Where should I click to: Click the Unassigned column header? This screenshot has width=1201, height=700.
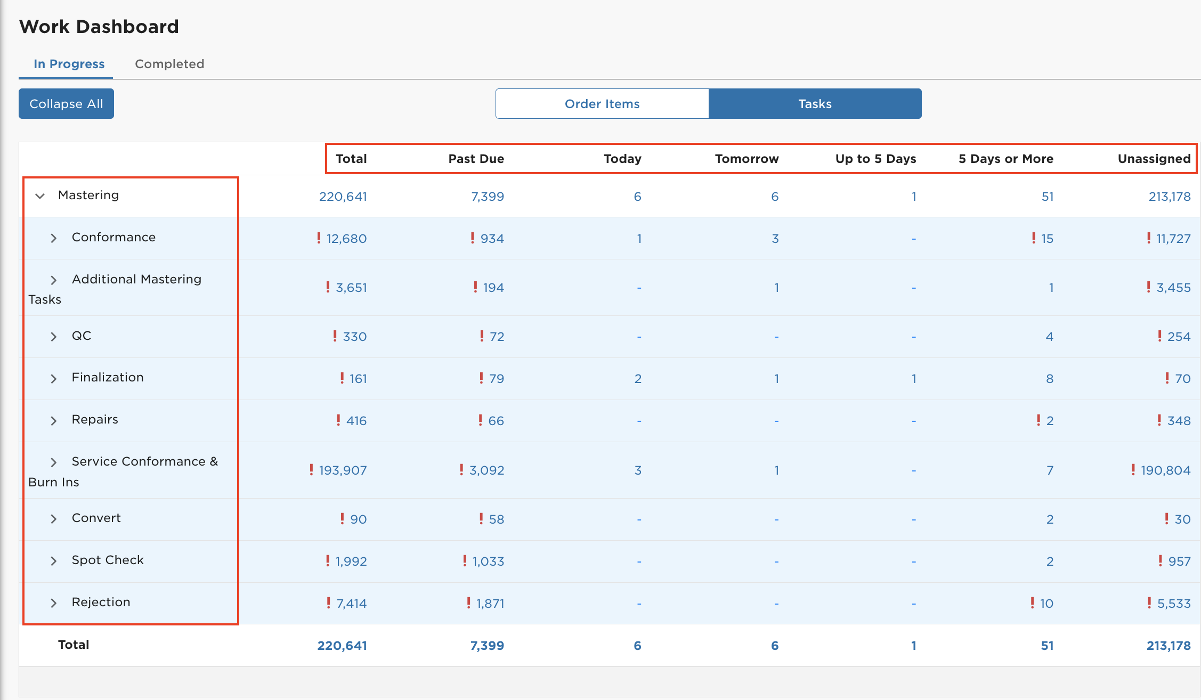1154,159
